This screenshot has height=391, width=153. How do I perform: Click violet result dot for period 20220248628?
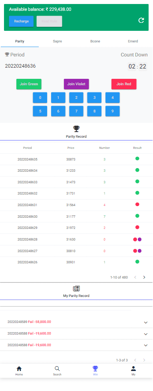[x=139, y=239]
